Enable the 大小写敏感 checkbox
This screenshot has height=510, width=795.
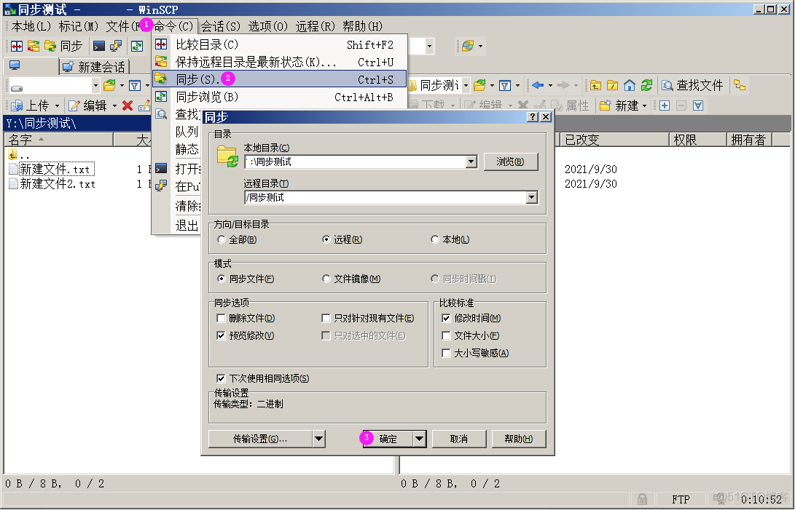[x=446, y=353]
